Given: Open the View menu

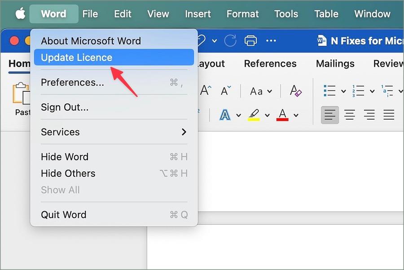Looking at the screenshot, I should click(x=158, y=14).
